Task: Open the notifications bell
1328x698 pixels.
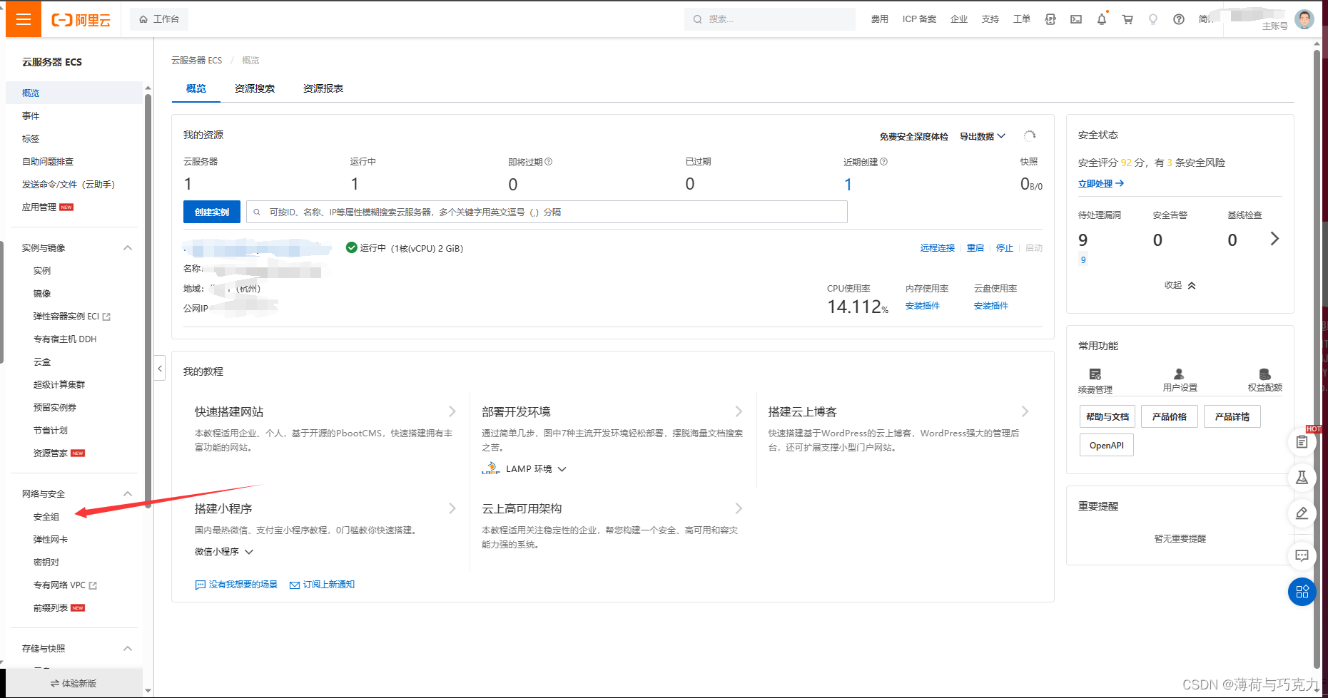Action: pyautogui.click(x=1102, y=19)
